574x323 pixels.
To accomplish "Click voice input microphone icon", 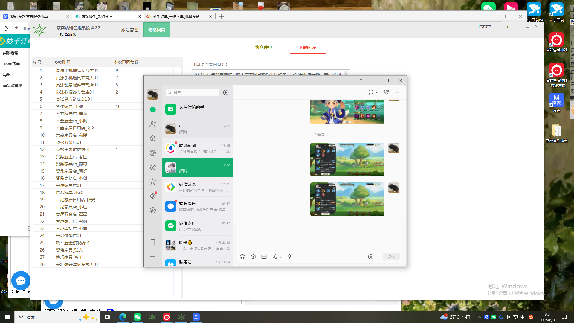I will pyautogui.click(x=290, y=257).
